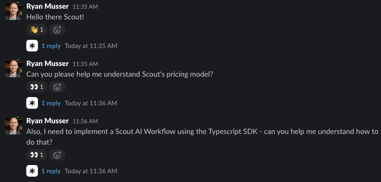Toggle the eyes reaction under pricing model question
The width and height of the screenshot is (381, 182).
pyautogui.click(x=36, y=87)
